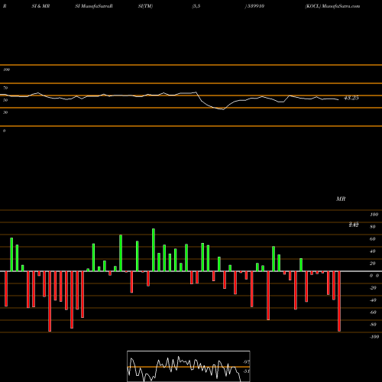Click the MR panel title label
This screenshot has width=382, height=382.
tap(341, 199)
